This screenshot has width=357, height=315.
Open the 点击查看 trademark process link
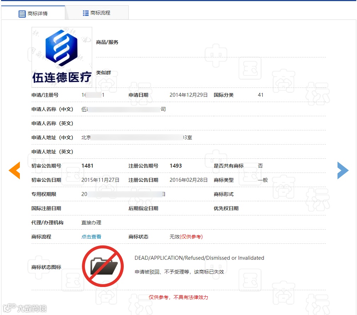tap(91, 237)
